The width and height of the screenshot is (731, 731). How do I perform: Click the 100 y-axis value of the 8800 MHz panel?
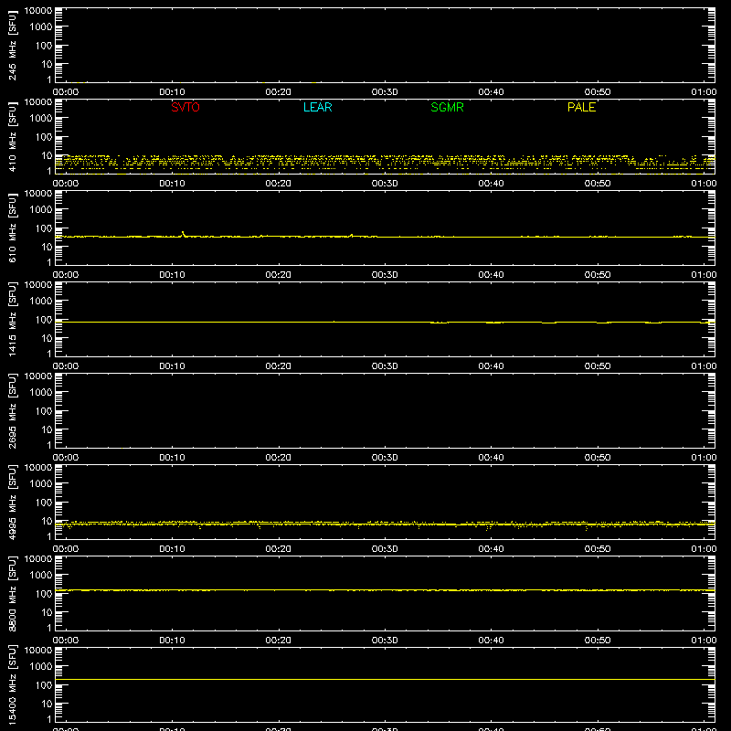coord(44,594)
